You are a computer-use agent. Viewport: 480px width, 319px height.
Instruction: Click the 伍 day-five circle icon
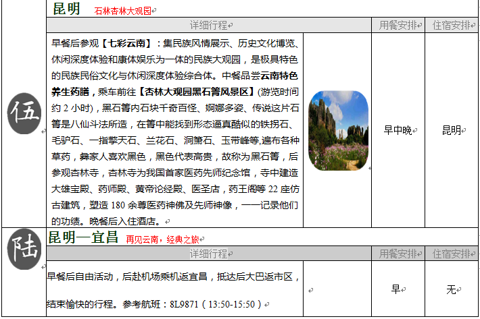tap(24, 113)
